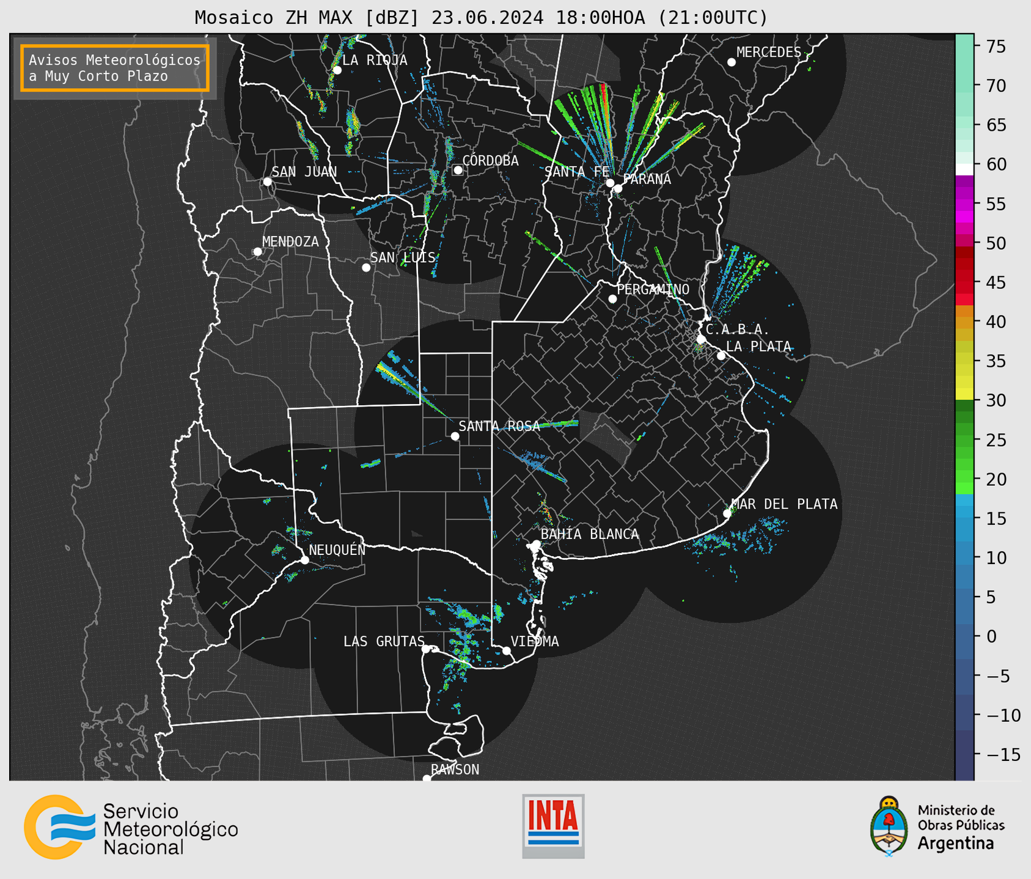This screenshot has width=1031, height=879.
Task: Click the RAWSON city marker dot
Action: tap(427, 779)
